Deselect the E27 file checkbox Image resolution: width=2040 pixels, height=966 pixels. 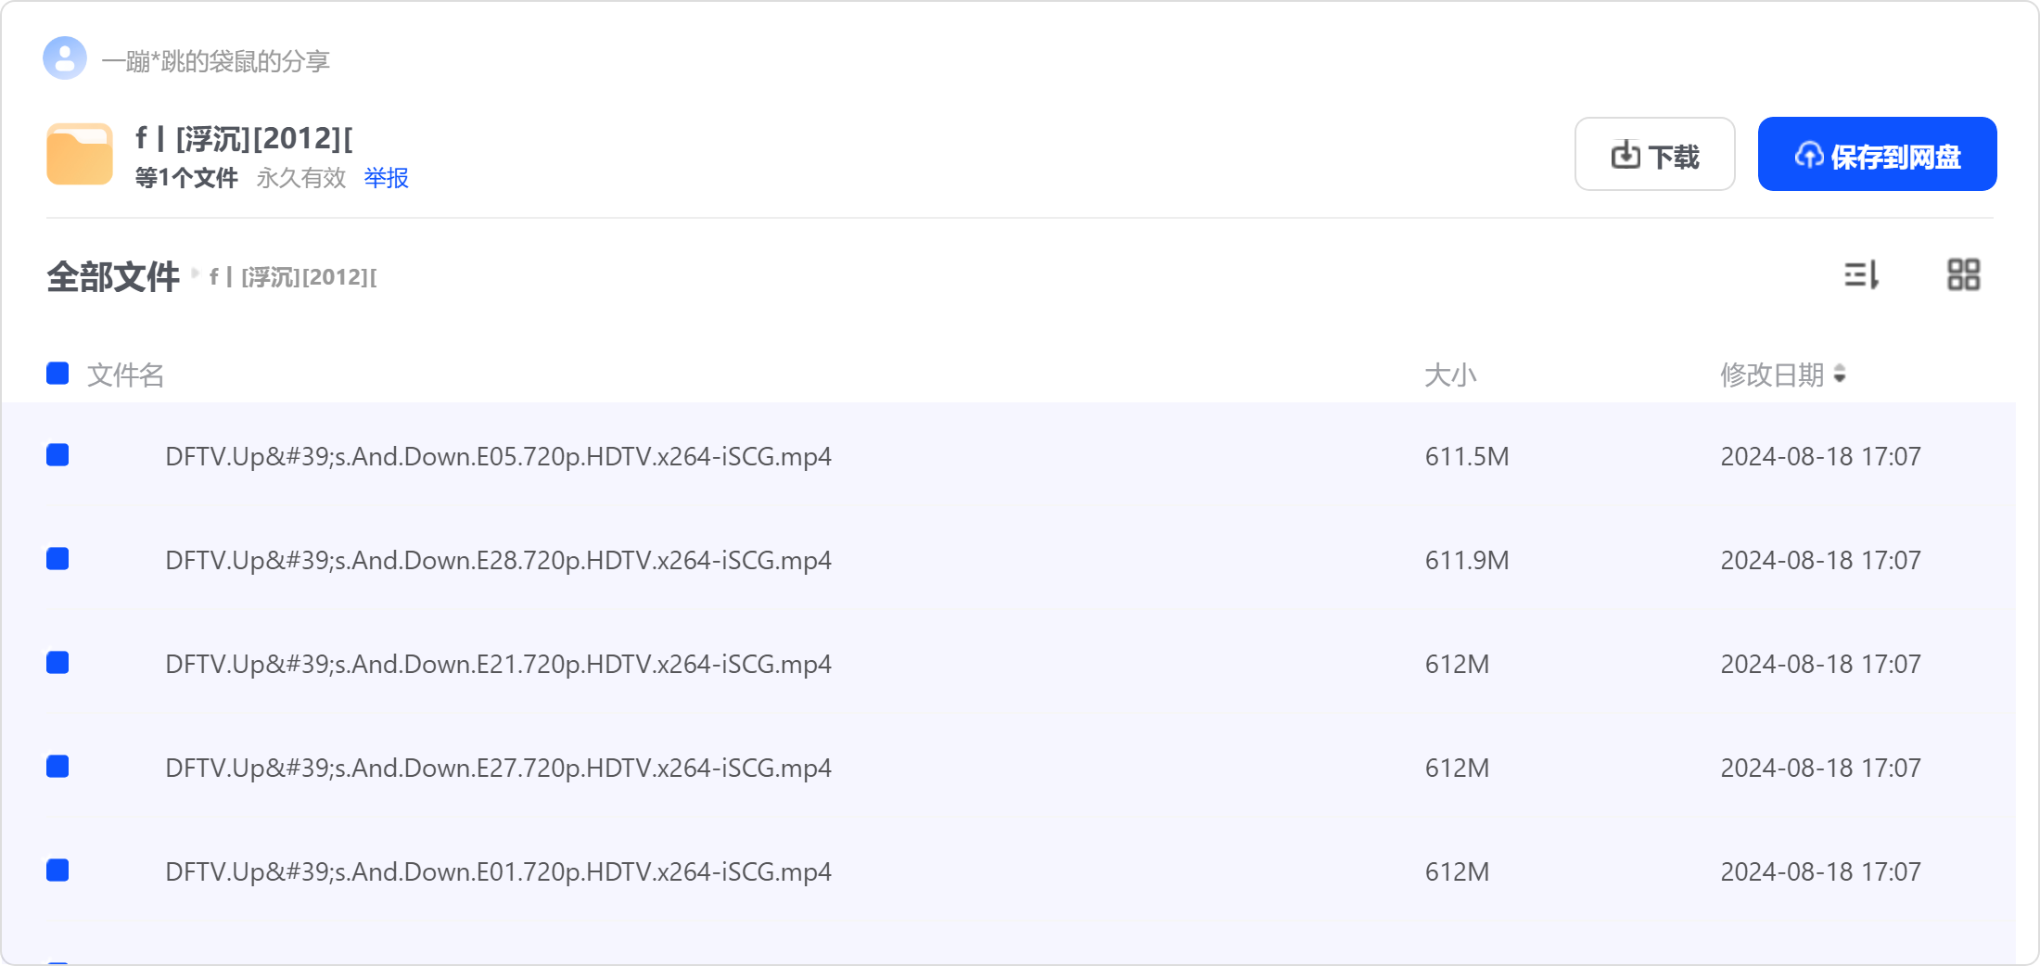click(57, 767)
